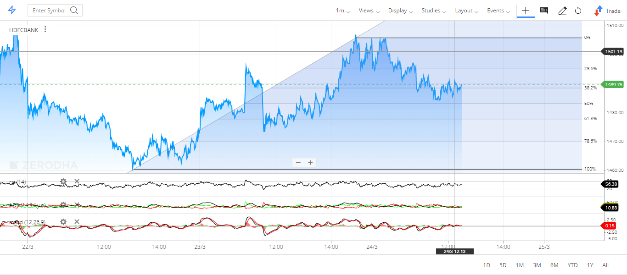Click the Trade button
This screenshot has height=275, width=627.
607,11
